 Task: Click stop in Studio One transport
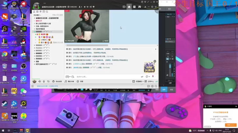pyautogui.click(x=82, y=90)
